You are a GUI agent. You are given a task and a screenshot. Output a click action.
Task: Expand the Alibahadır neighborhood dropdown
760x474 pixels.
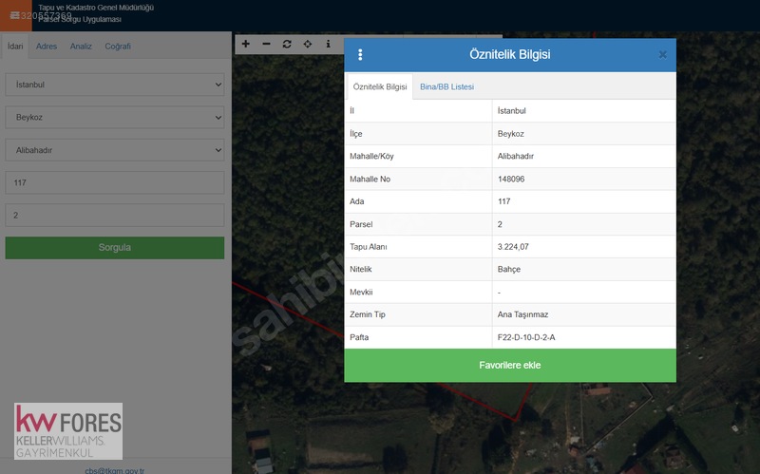pyautogui.click(x=115, y=150)
